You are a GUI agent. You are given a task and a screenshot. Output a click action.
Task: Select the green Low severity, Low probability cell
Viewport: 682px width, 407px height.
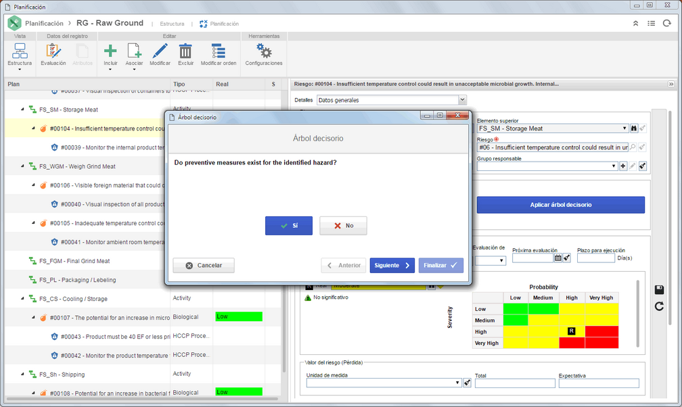[x=516, y=309]
